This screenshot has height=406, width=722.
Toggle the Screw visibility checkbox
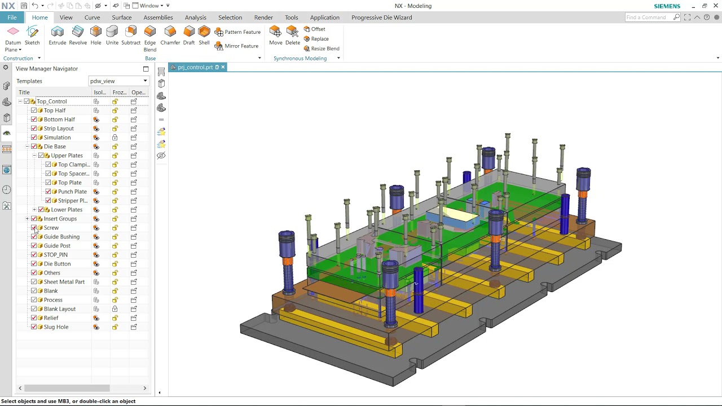34,228
